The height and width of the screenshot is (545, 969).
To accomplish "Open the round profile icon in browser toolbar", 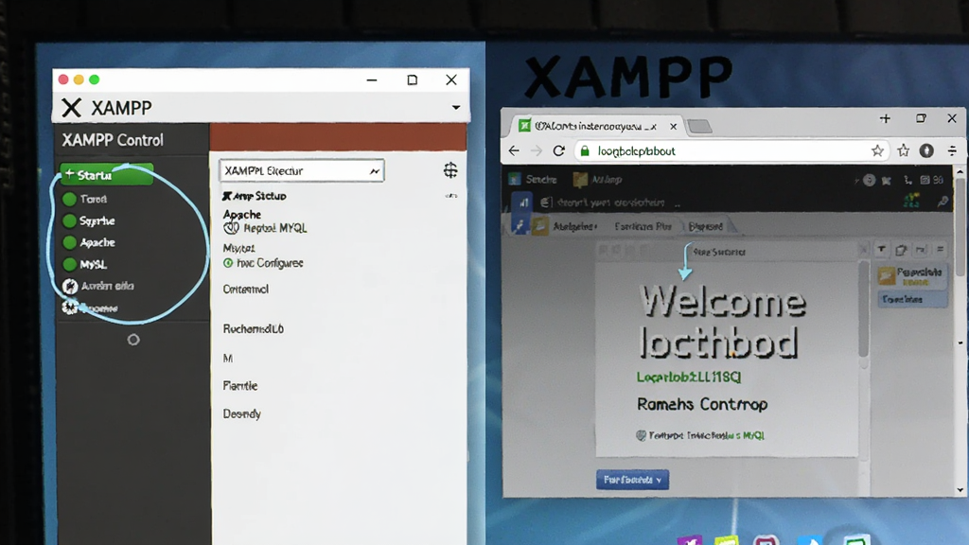I will coord(926,150).
